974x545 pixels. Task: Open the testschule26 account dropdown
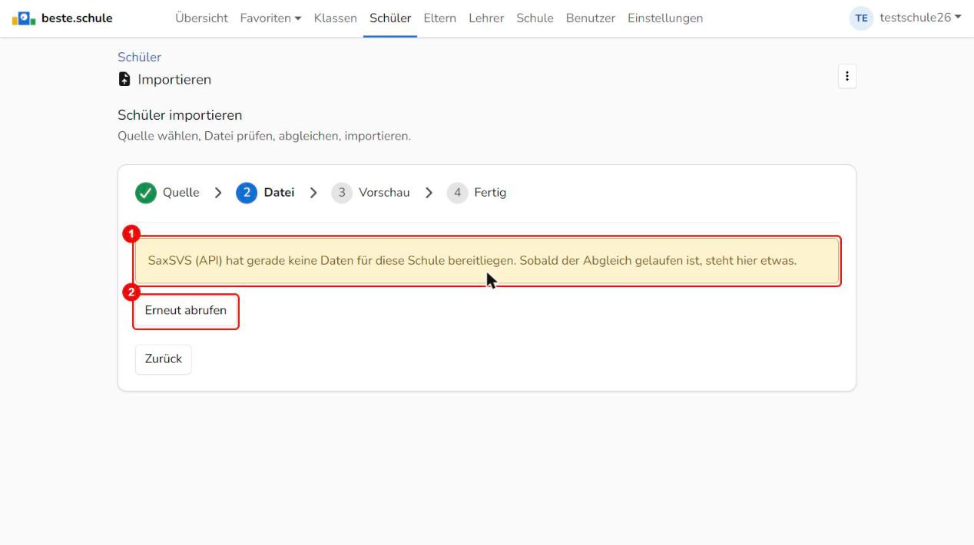[920, 18]
